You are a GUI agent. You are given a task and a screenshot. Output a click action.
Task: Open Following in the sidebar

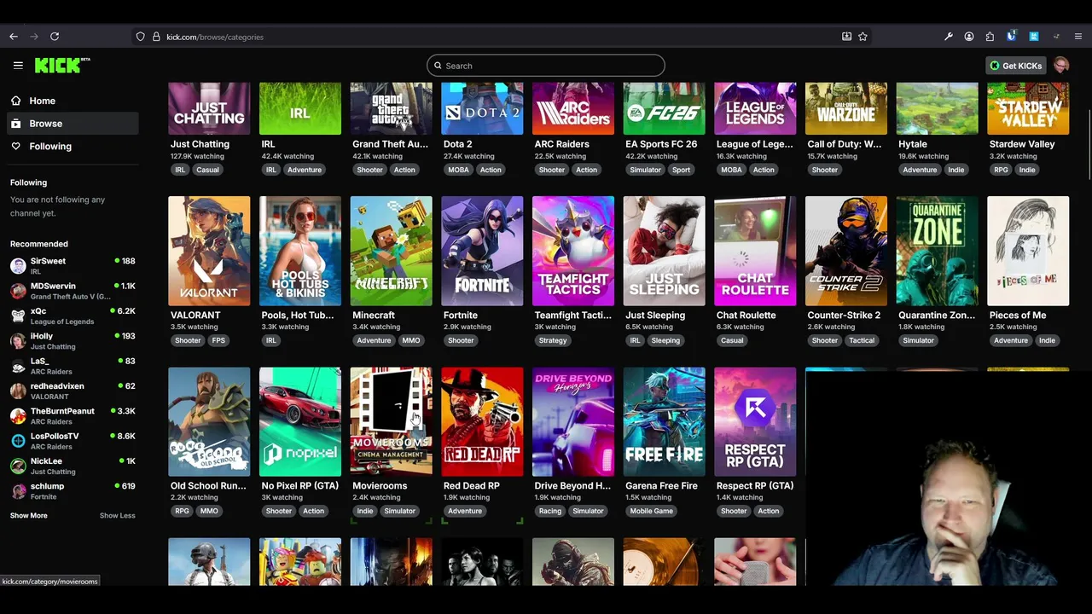point(72,147)
